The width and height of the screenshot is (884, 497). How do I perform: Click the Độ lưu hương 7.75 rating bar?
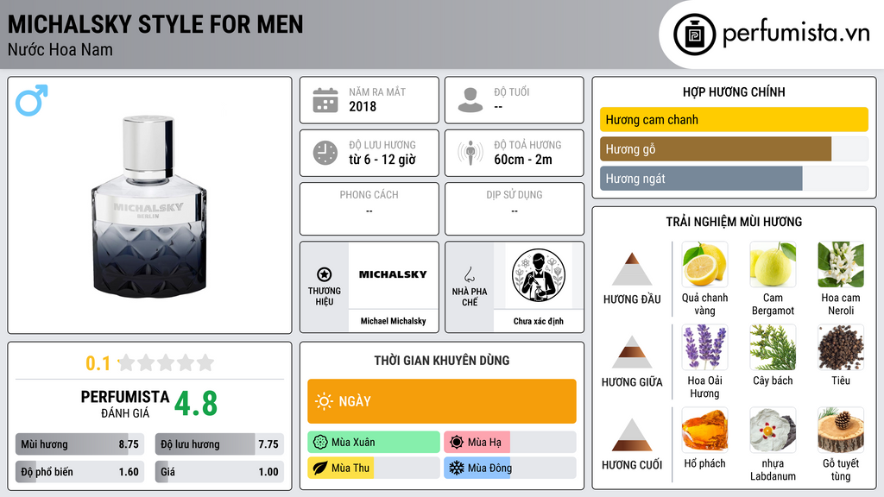[x=219, y=444]
